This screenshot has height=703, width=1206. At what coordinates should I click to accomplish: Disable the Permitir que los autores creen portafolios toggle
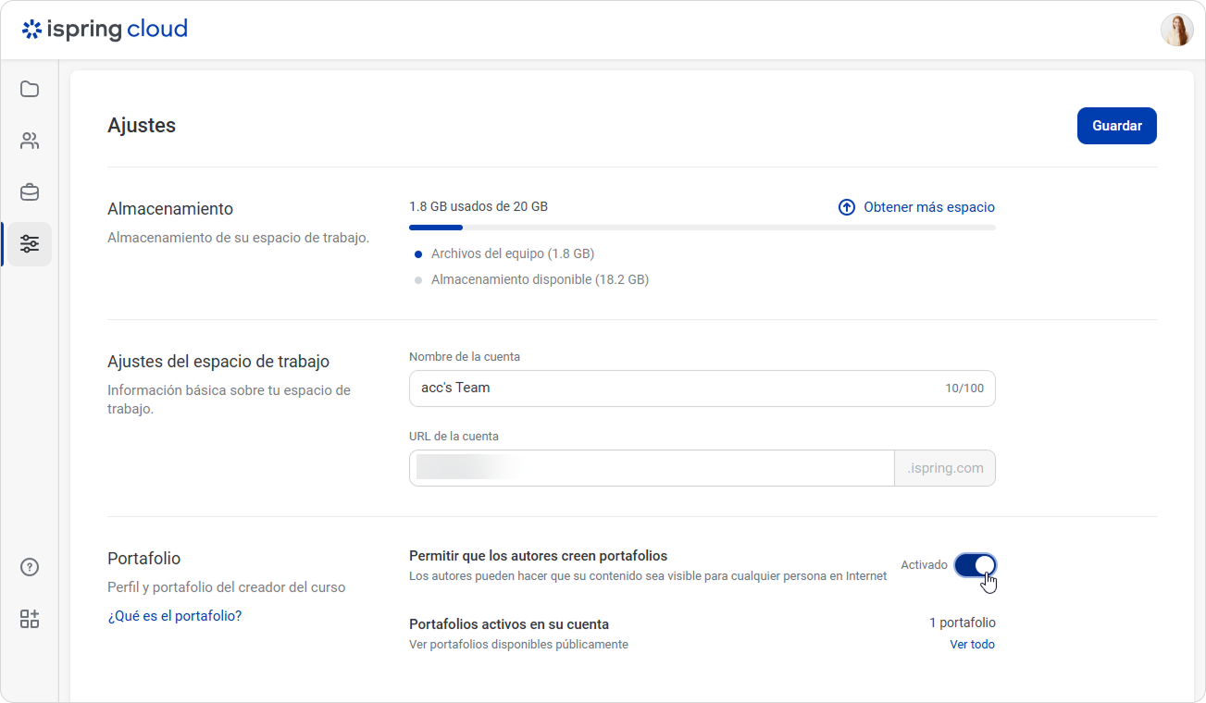pyautogui.click(x=976, y=564)
